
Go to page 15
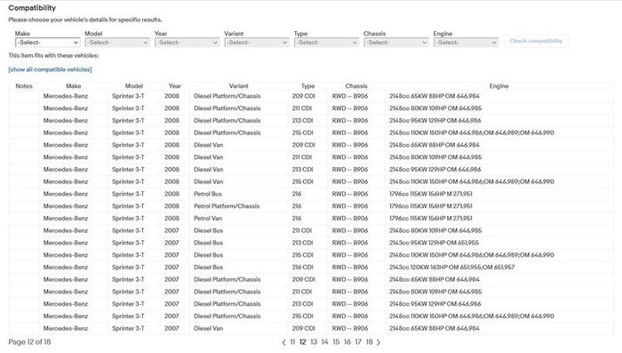pos(336,341)
